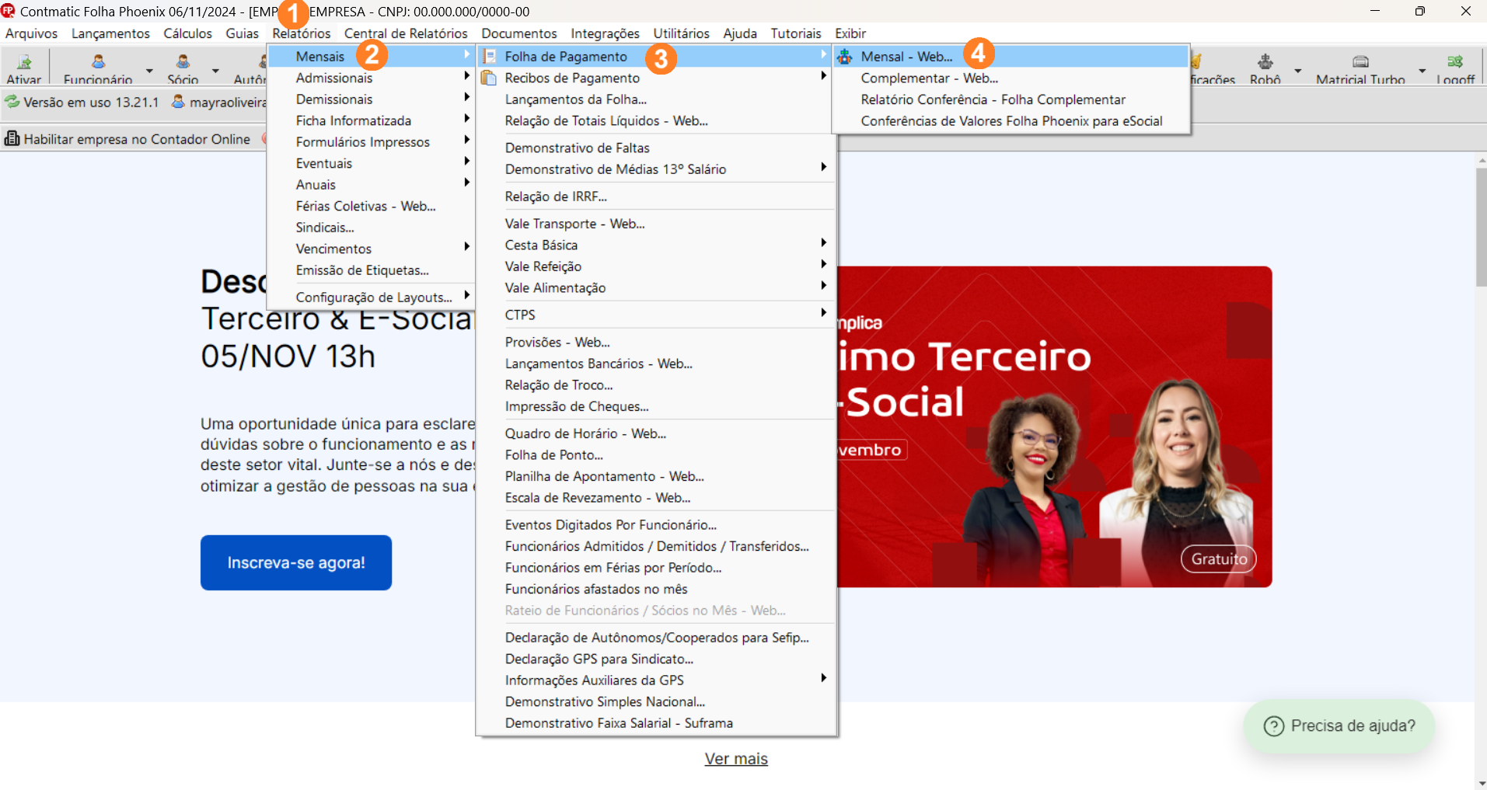Choose Férias Coletivas - Web... entry
This screenshot has height=790, width=1487.
pyautogui.click(x=371, y=206)
